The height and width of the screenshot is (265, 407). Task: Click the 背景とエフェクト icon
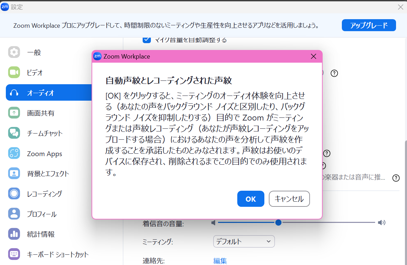[x=14, y=174]
